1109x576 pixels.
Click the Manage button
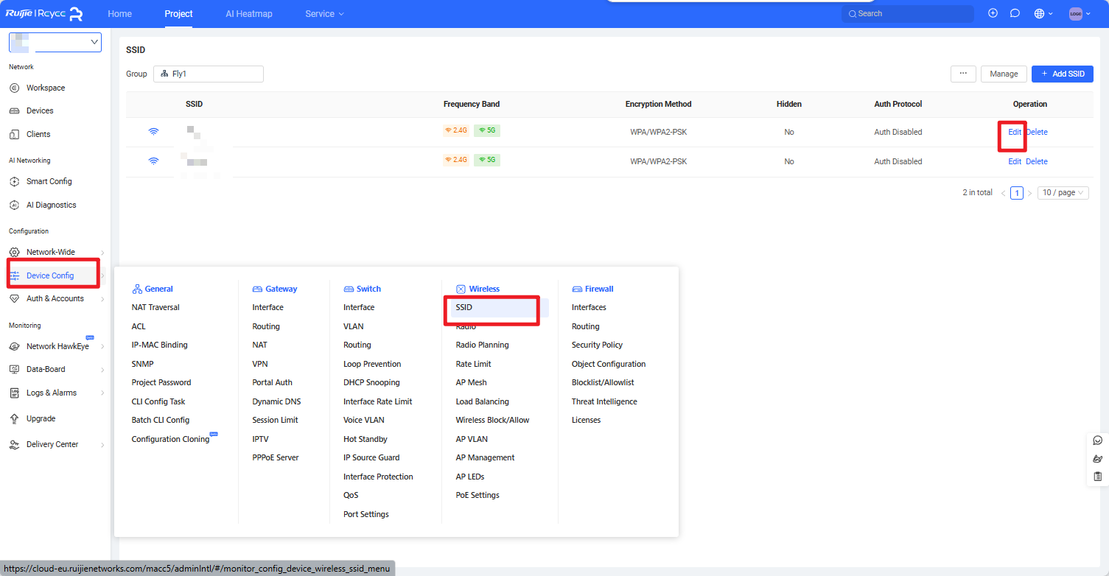(1004, 74)
